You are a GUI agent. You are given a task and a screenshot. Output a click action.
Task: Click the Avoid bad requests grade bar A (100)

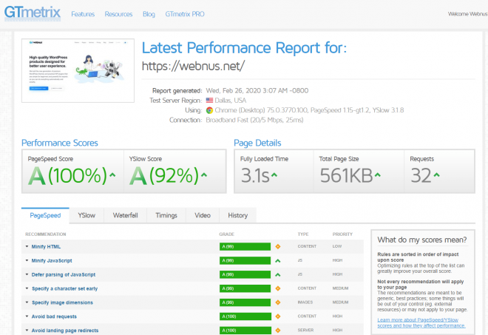(x=245, y=317)
